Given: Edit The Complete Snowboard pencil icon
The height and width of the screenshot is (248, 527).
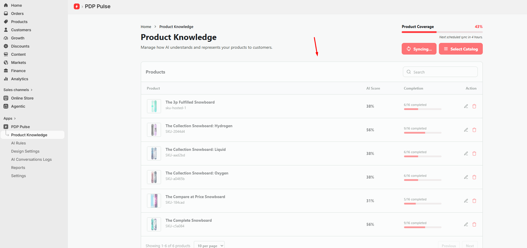Looking at the screenshot, I should pyautogui.click(x=466, y=224).
